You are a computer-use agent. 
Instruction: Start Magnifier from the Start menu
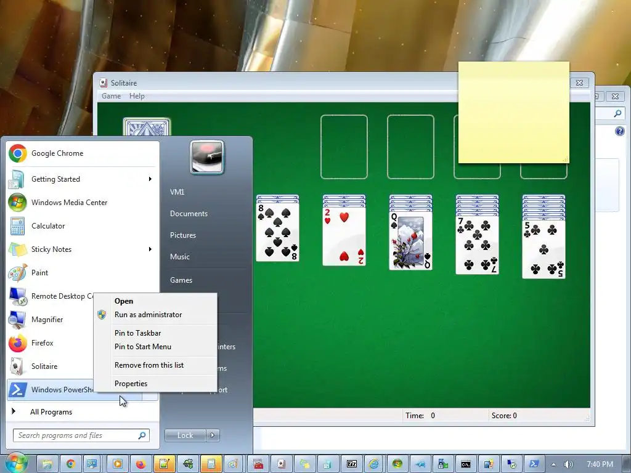pyautogui.click(x=50, y=320)
